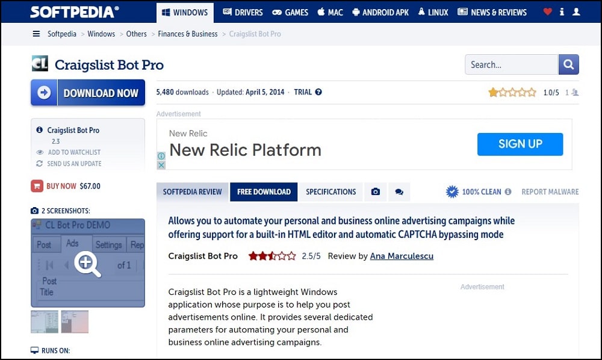The image size is (602, 360).
Task: Focus the Search input field
Action: click(x=511, y=64)
